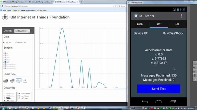The image size is (197, 110).
Task: Toggle the pitch sensor checkbox
Action: pyautogui.click(x=3, y=60)
